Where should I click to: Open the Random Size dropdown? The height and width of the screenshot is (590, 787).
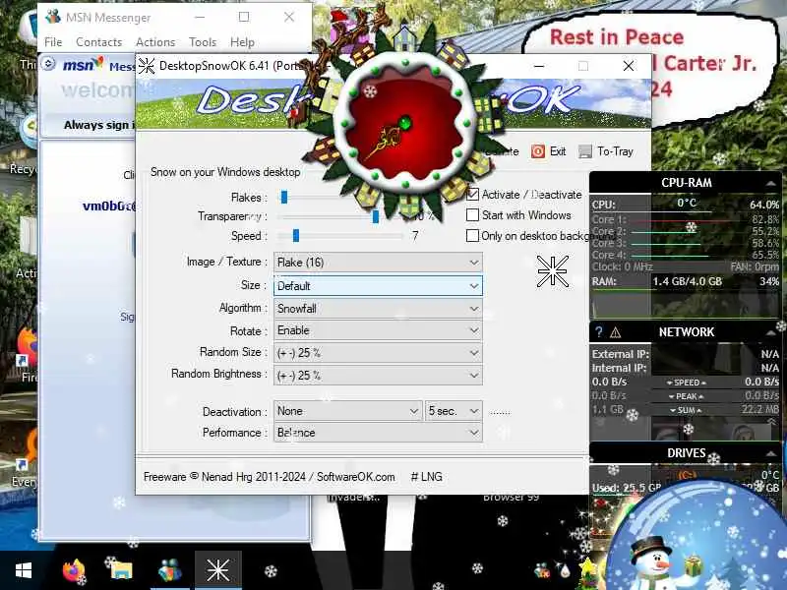[378, 353]
